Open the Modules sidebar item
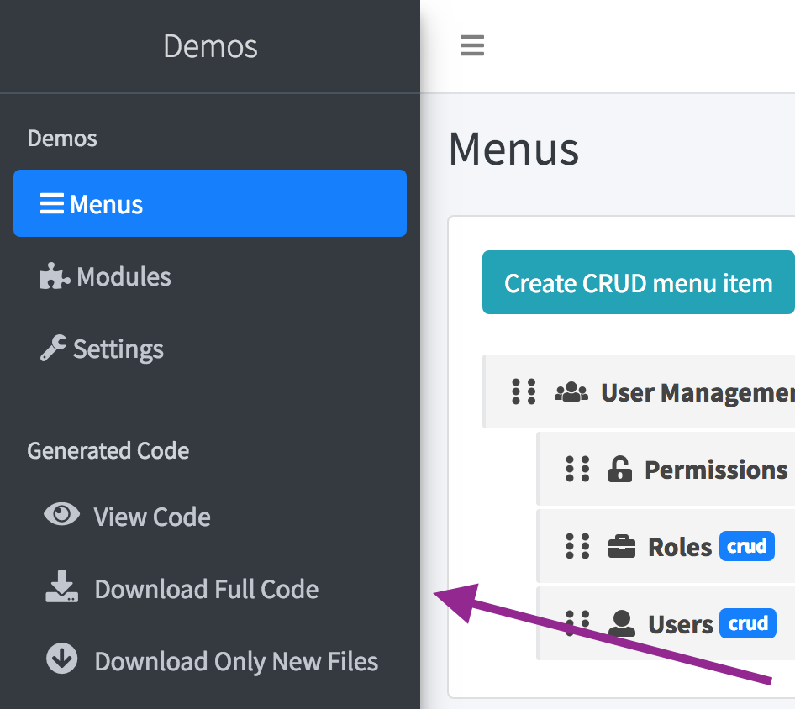The image size is (795, 709). coord(124,277)
